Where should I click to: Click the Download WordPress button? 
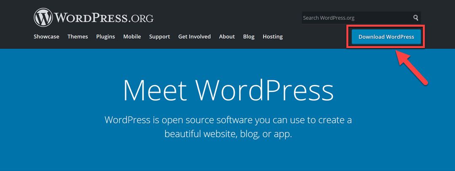point(386,37)
